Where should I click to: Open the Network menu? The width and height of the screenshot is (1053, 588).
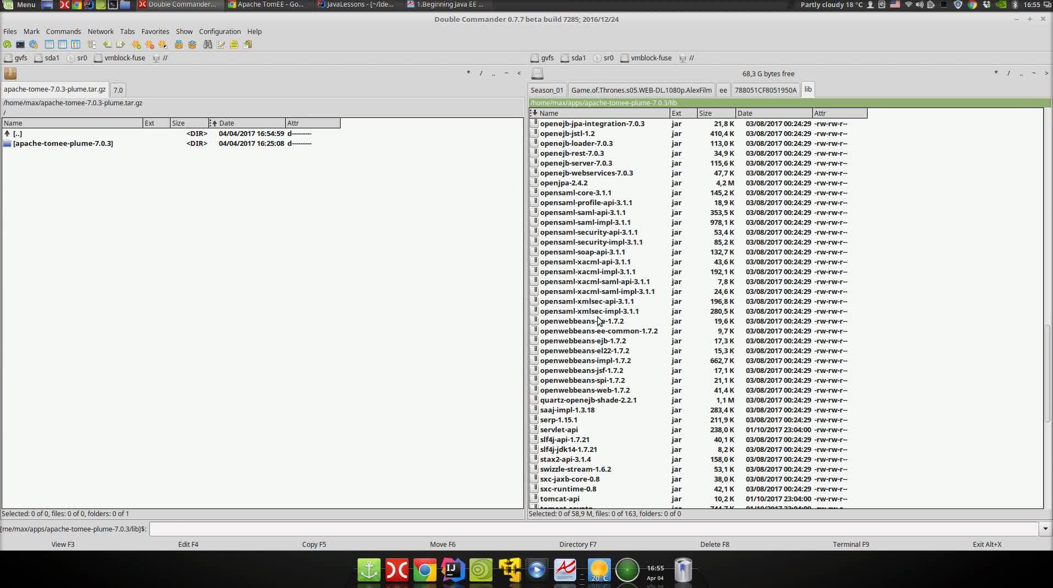click(x=100, y=31)
